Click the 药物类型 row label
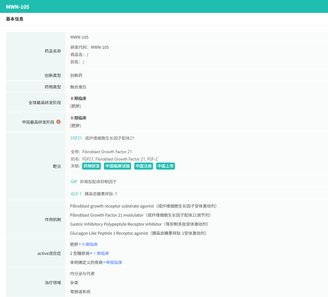This screenshot has height=297, width=328. click(53, 87)
